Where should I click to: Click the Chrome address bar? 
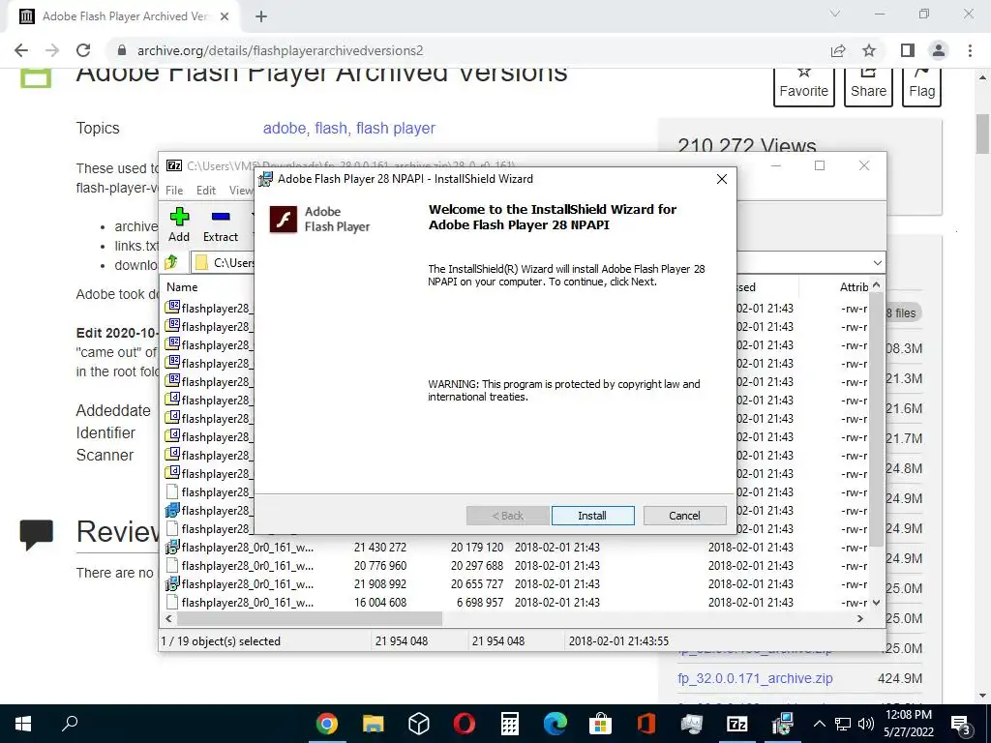(467, 50)
